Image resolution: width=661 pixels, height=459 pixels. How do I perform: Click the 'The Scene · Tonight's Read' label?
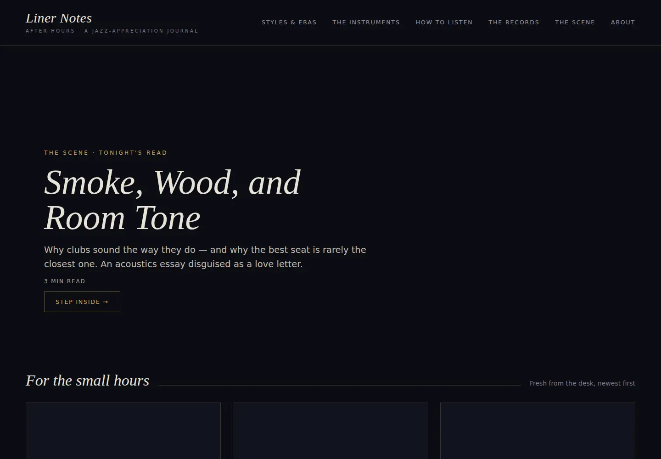[106, 153]
